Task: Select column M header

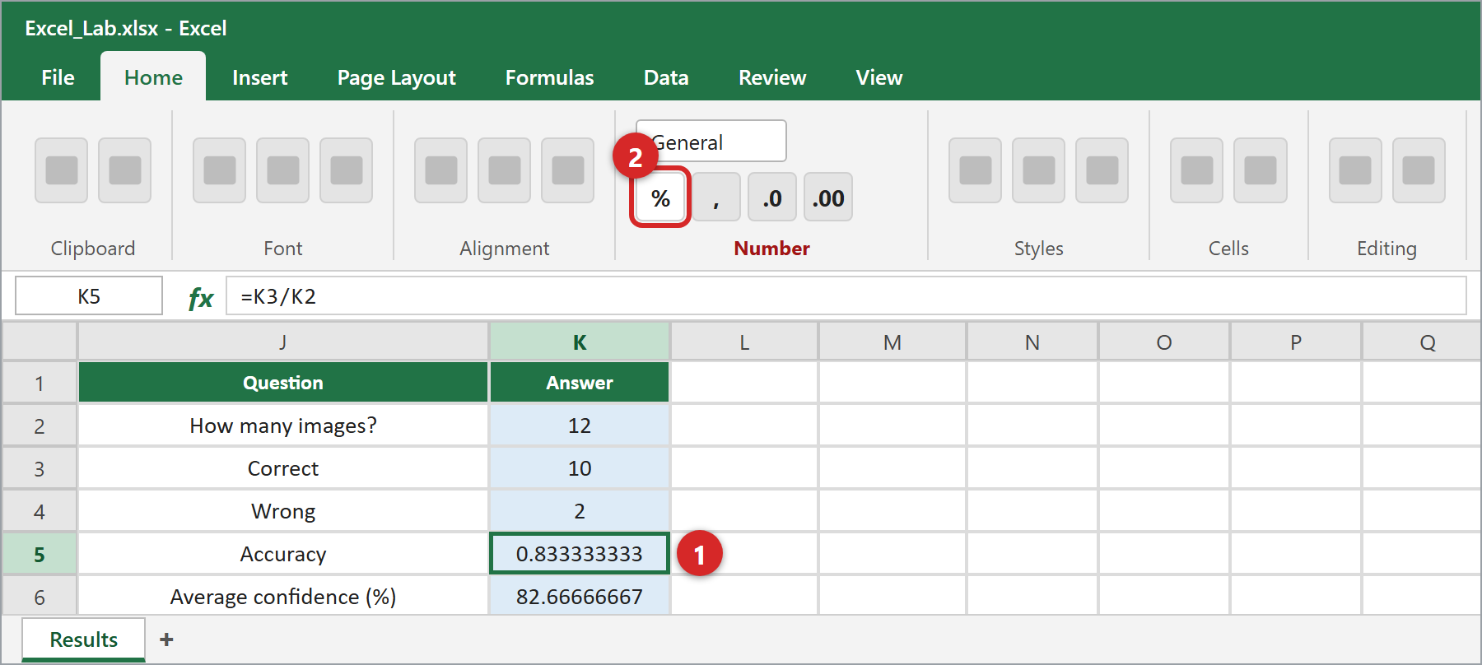Action: (x=892, y=342)
